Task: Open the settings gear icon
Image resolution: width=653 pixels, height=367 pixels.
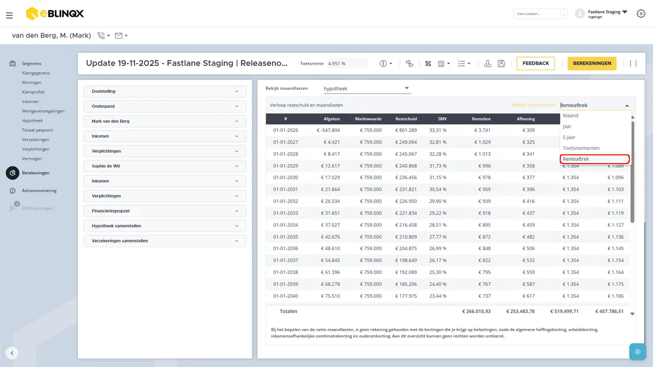Action: [x=640, y=14]
